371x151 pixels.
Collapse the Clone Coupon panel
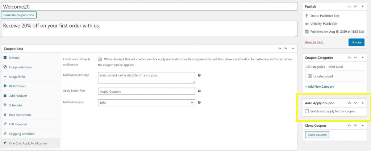point(363,126)
